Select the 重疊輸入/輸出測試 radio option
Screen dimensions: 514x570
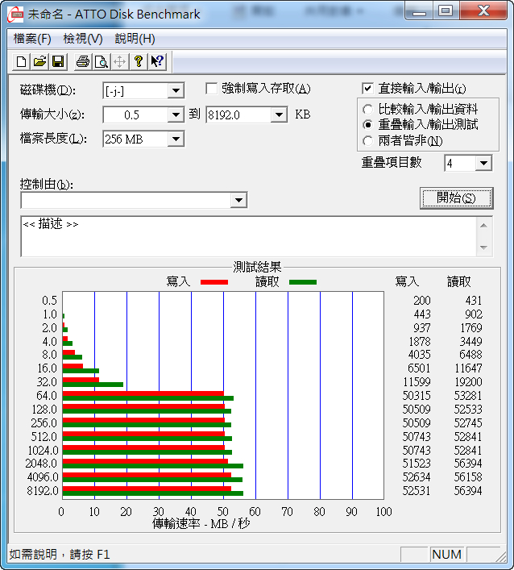[x=367, y=125]
